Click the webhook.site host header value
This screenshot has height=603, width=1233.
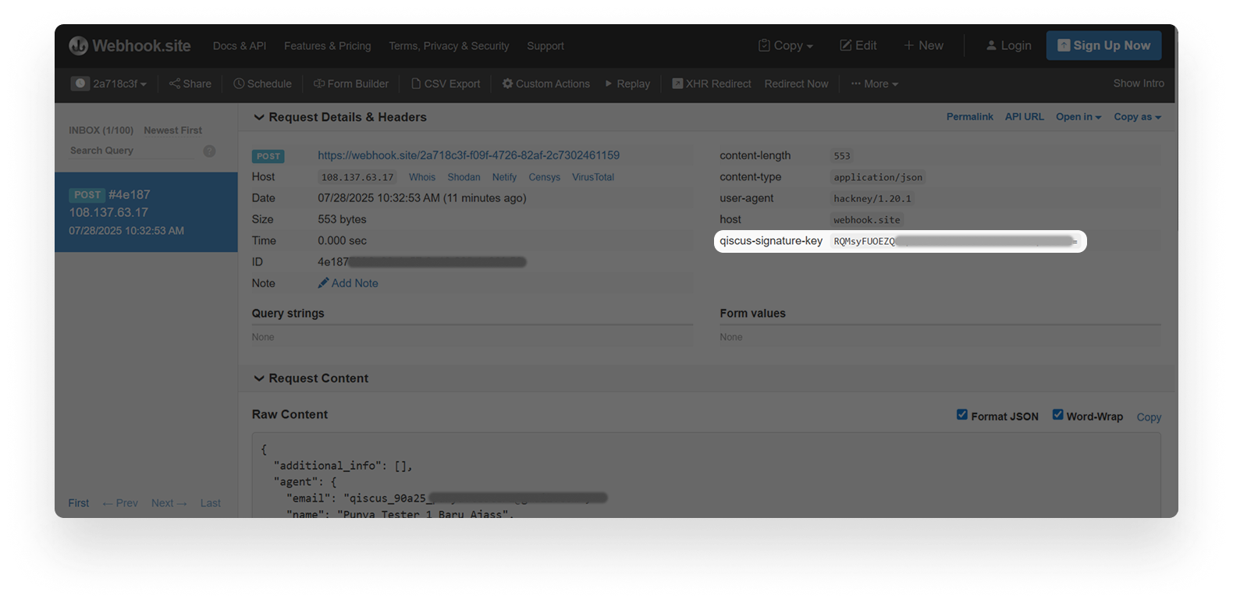[x=866, y=220]
